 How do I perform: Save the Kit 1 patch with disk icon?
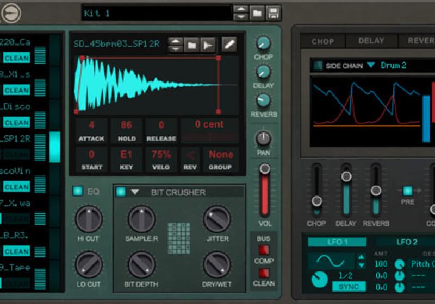274,13
